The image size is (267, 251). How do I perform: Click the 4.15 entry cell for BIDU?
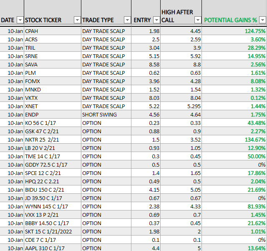(146, 190)
